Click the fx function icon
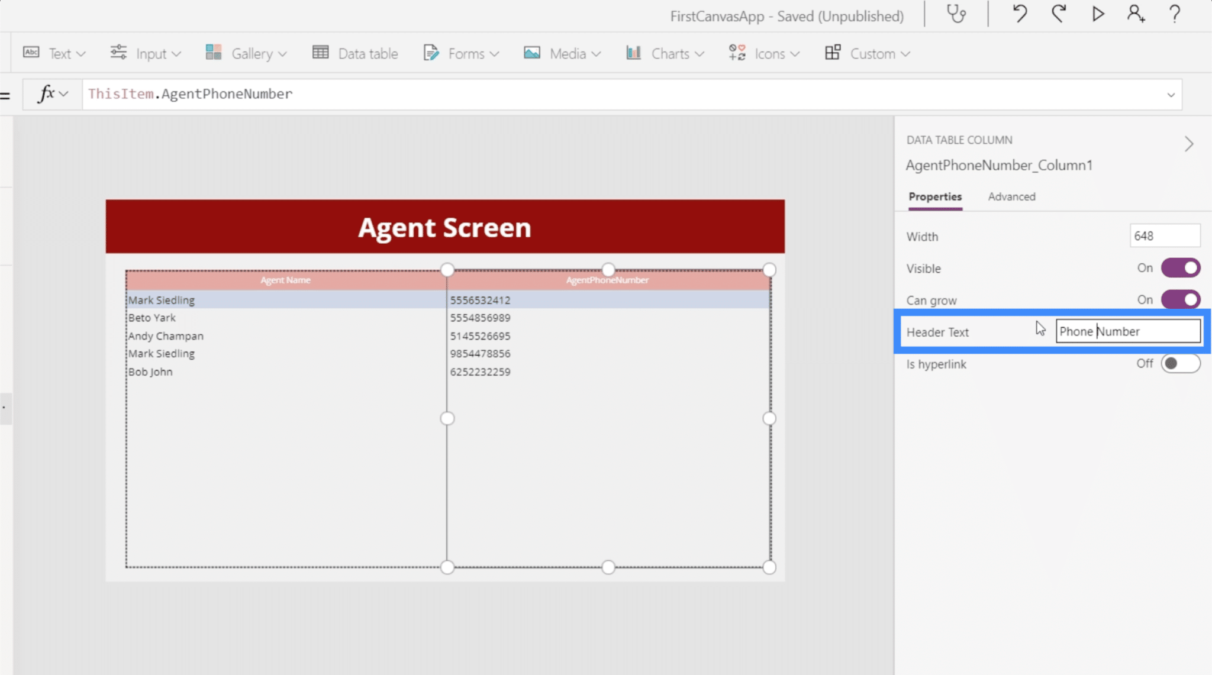The width and height of the screenshot is (1212, 675). [46, 93]
